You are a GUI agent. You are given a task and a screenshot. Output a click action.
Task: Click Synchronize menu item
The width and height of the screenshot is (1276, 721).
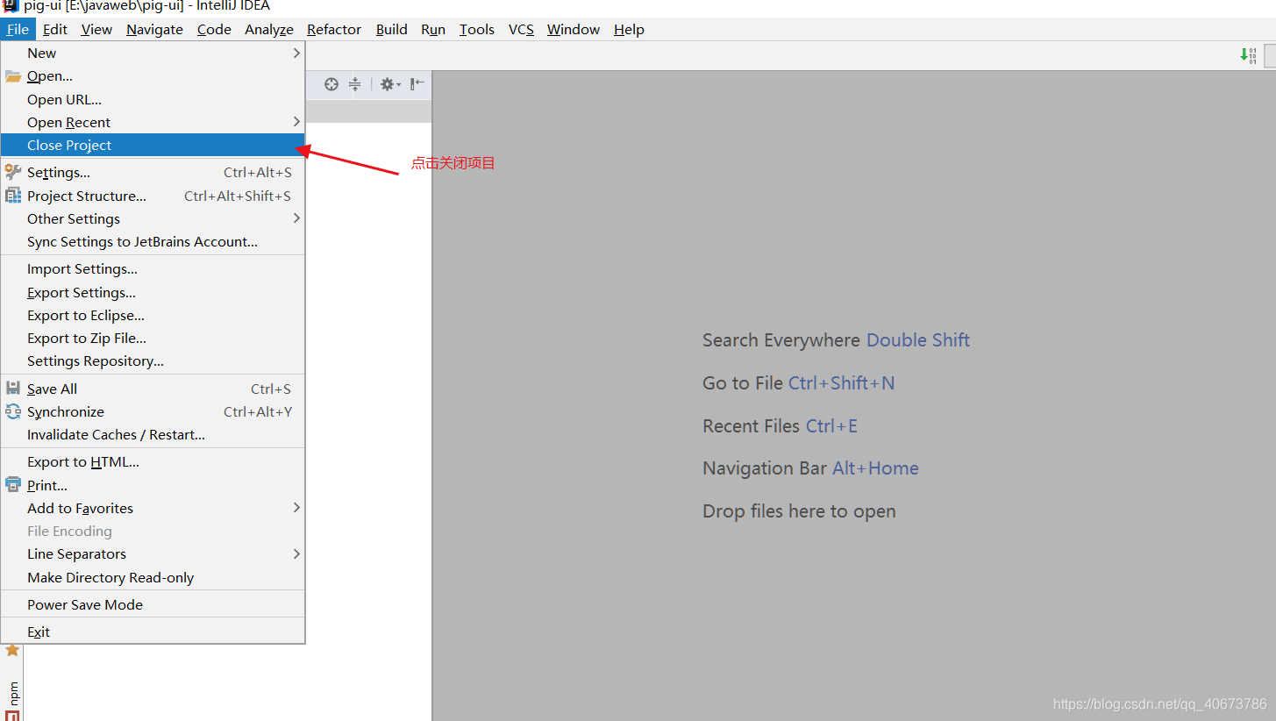tap(153, 411)
